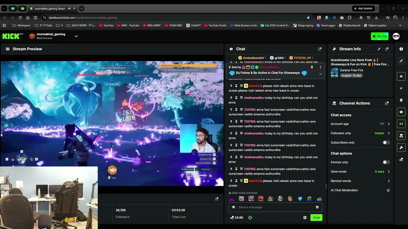Click the 03:53:39 Time Live value
This screenshot has width=408, height=229.
click(178, 210)
